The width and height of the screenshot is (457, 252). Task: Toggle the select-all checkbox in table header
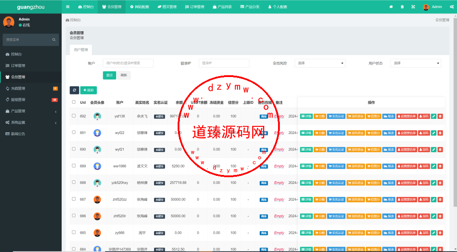coord(74,102)
